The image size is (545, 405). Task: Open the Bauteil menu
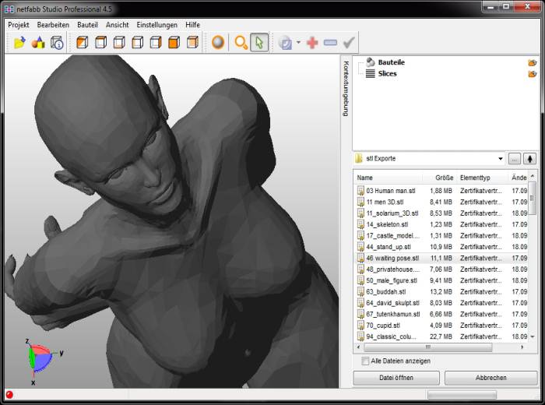point(87,25)
